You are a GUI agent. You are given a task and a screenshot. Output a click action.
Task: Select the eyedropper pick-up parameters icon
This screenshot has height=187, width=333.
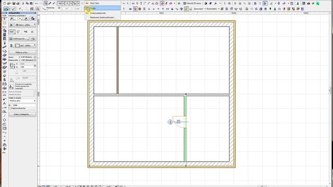click(50, 4)
